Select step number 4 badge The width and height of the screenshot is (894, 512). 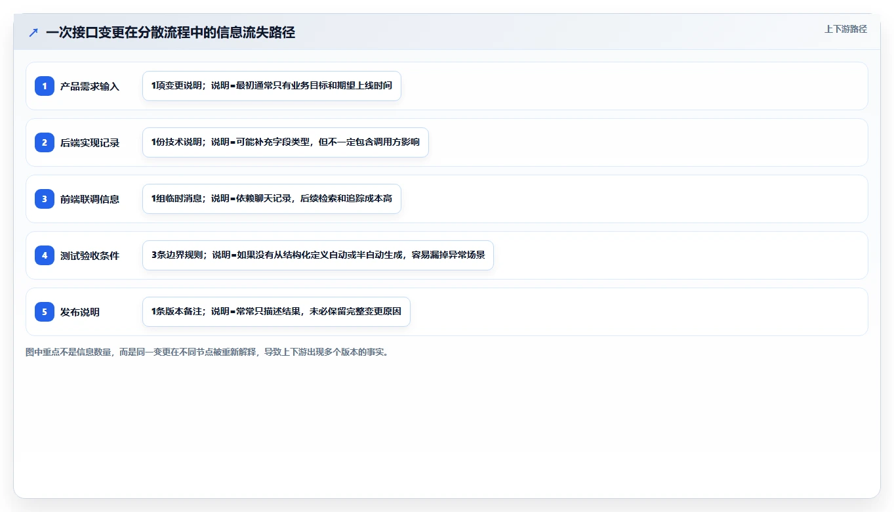point(45,255)
